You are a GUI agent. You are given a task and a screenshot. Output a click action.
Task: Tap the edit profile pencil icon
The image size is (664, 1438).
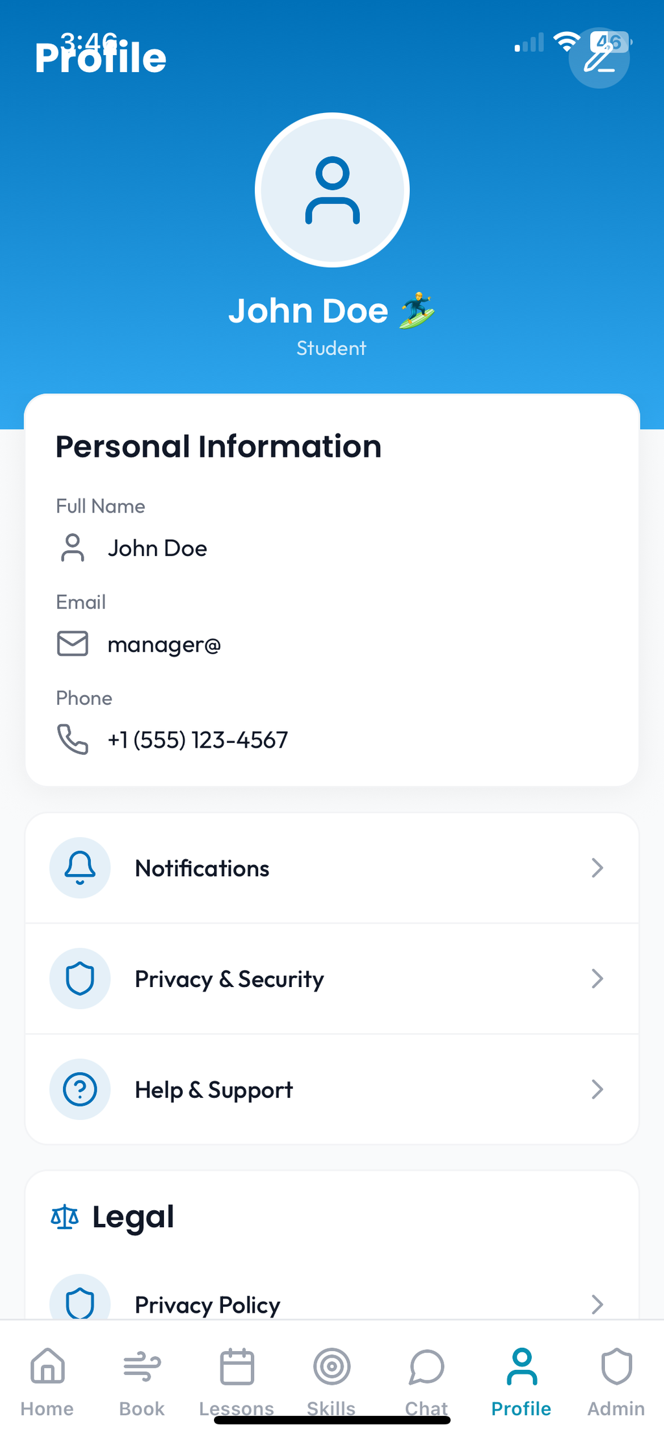(x=599, y=58)
